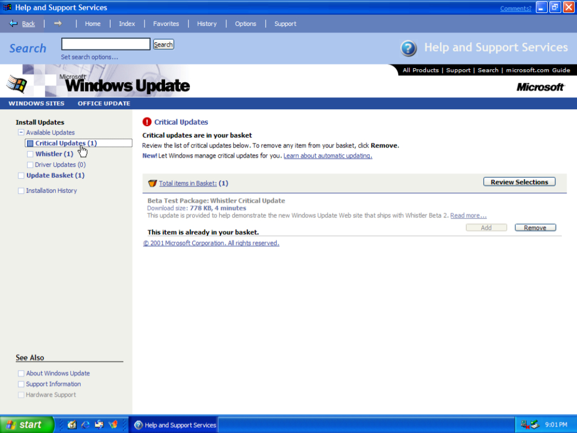Click the red Critical Updates alert icon
Viewport: 577px width, 433px height.
coord(147,122)
